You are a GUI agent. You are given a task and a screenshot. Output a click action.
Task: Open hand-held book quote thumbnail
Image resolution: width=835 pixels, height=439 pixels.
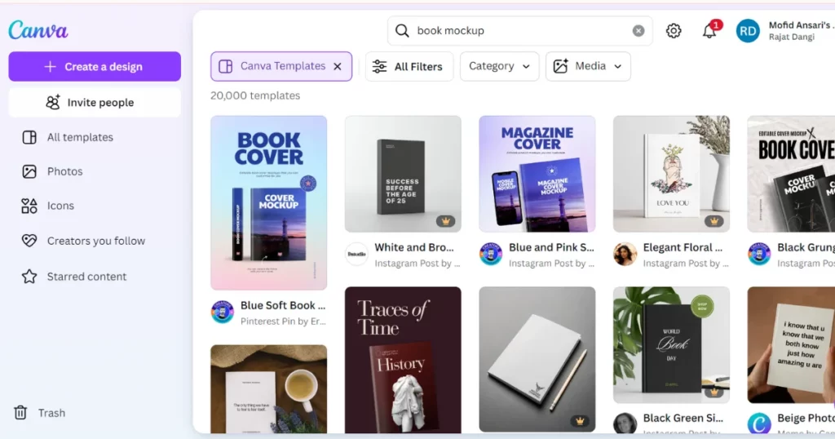click(x=791, y=345)
